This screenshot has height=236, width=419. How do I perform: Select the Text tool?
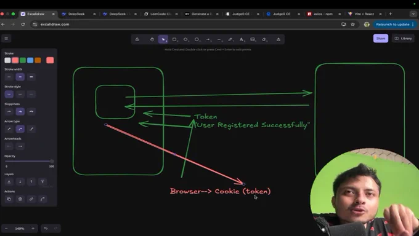242,39
